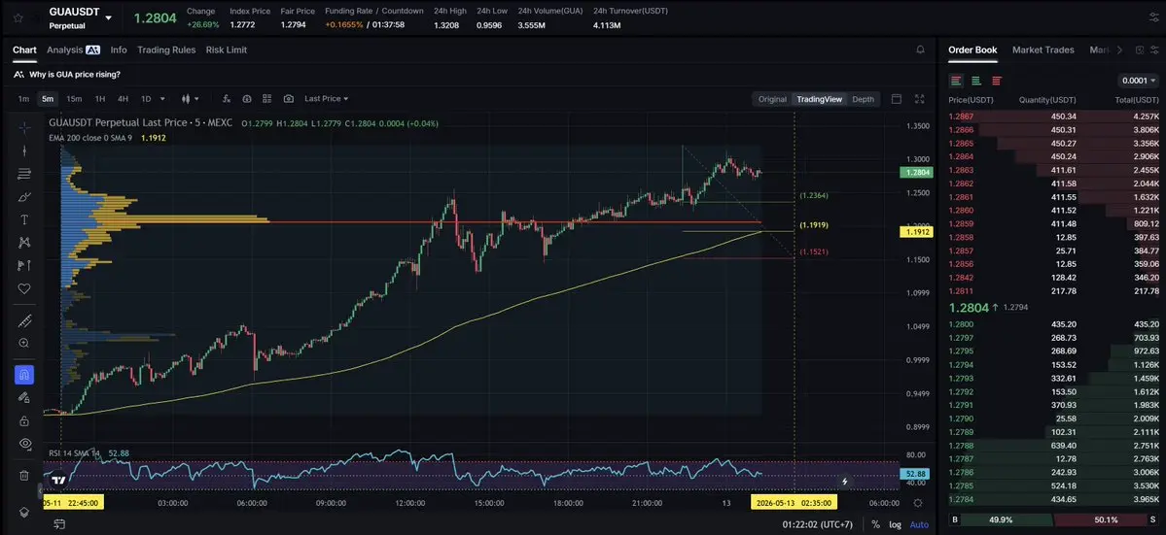The width and height of the screenshot is (1166, 535).
Task: Click the buy/sell ratio bar 49.9%
Action: 1002,520
